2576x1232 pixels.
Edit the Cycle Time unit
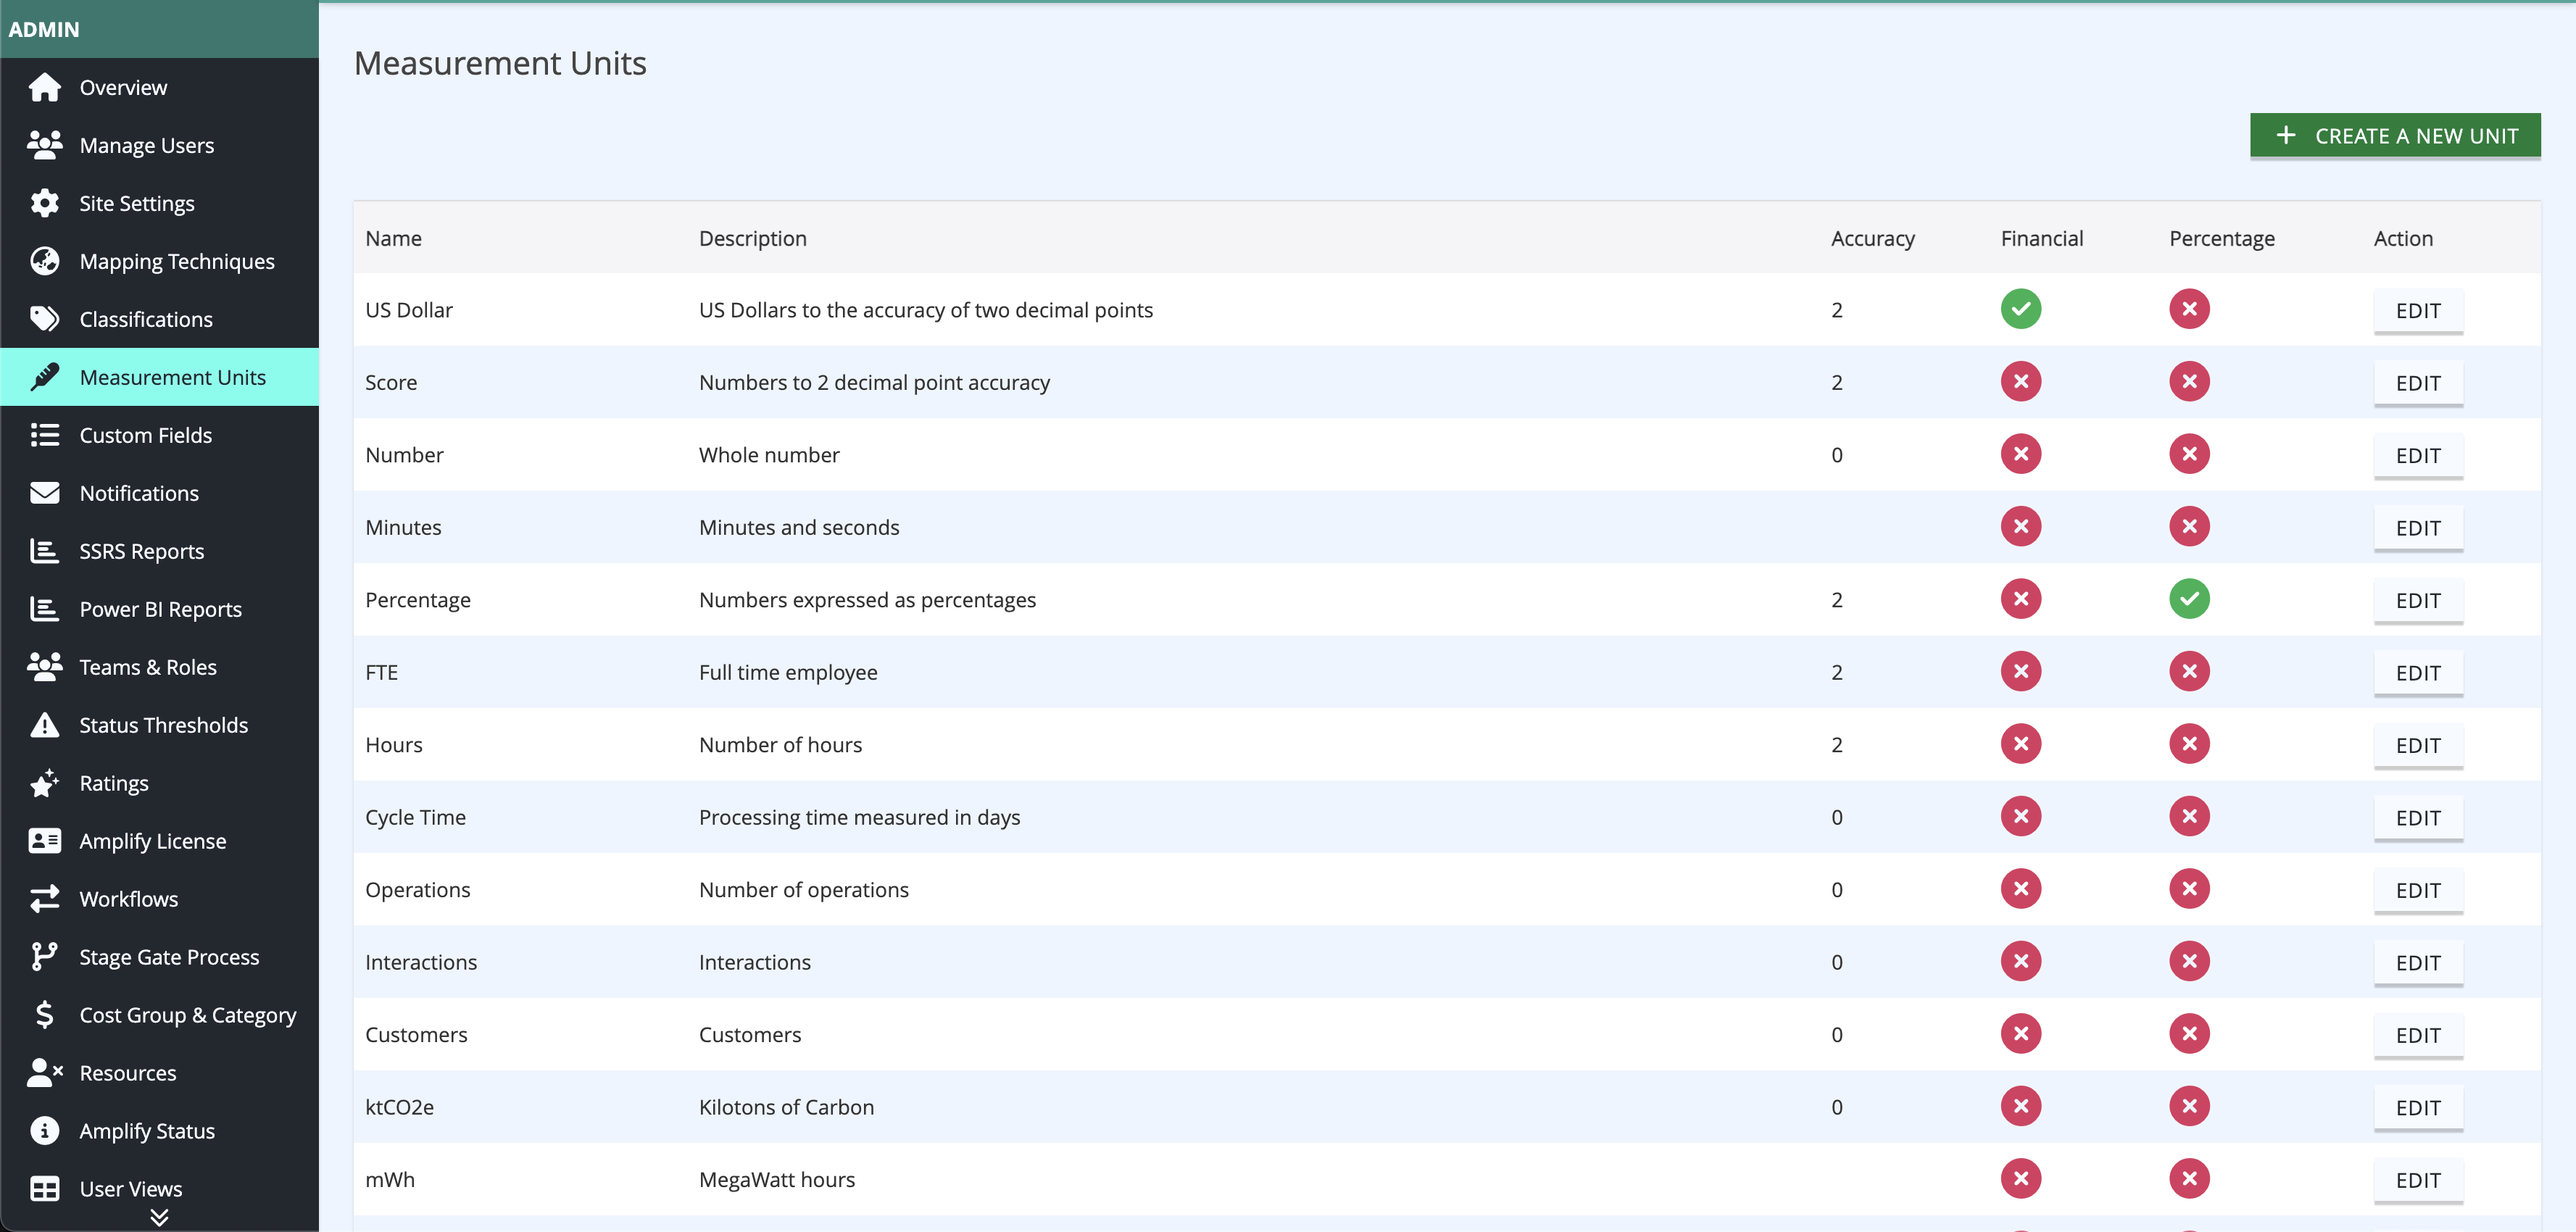(x=2418, y=818)
